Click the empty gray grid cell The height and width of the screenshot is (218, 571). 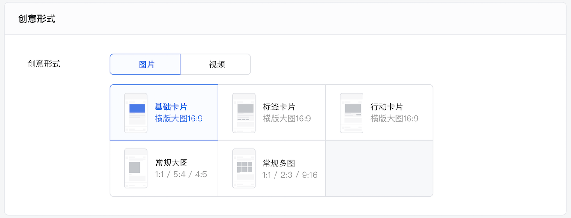379,168
